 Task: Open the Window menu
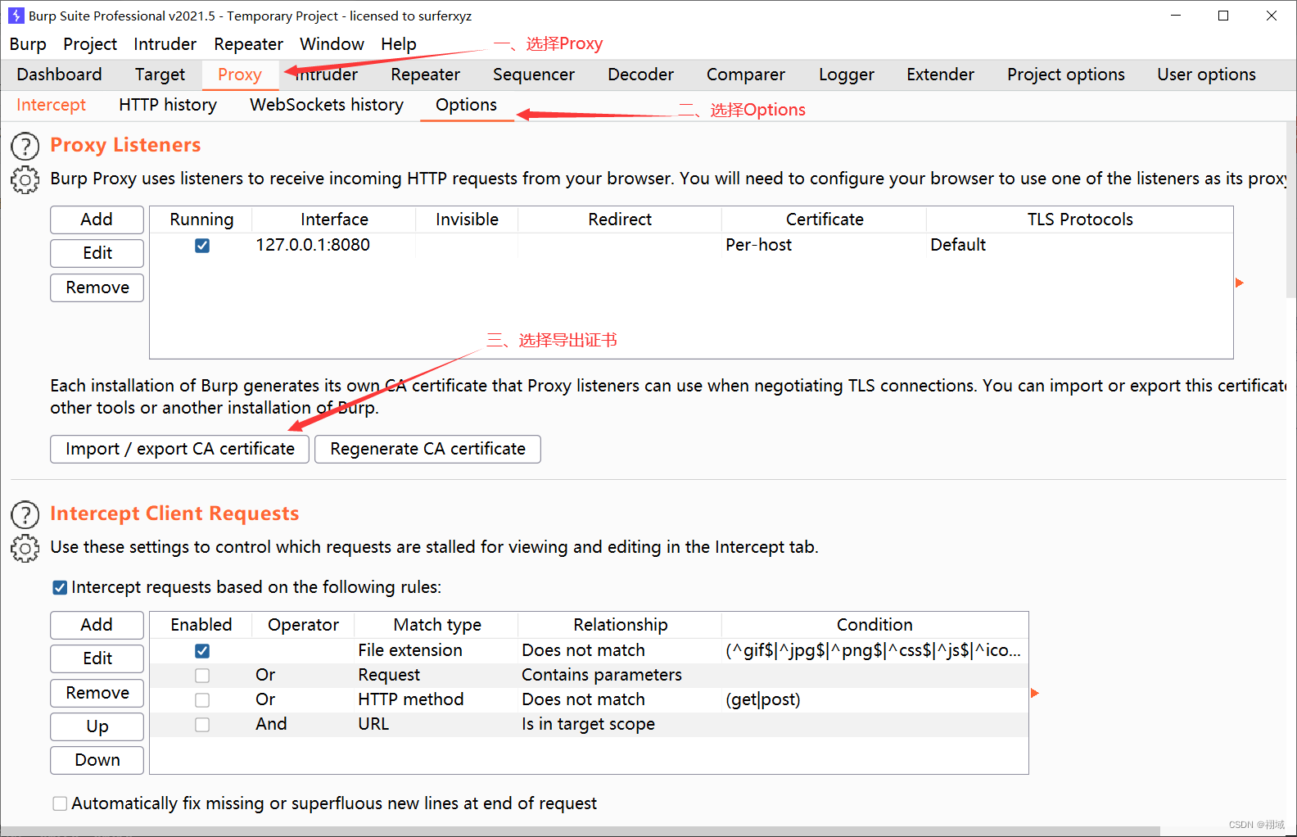point(332,44)
